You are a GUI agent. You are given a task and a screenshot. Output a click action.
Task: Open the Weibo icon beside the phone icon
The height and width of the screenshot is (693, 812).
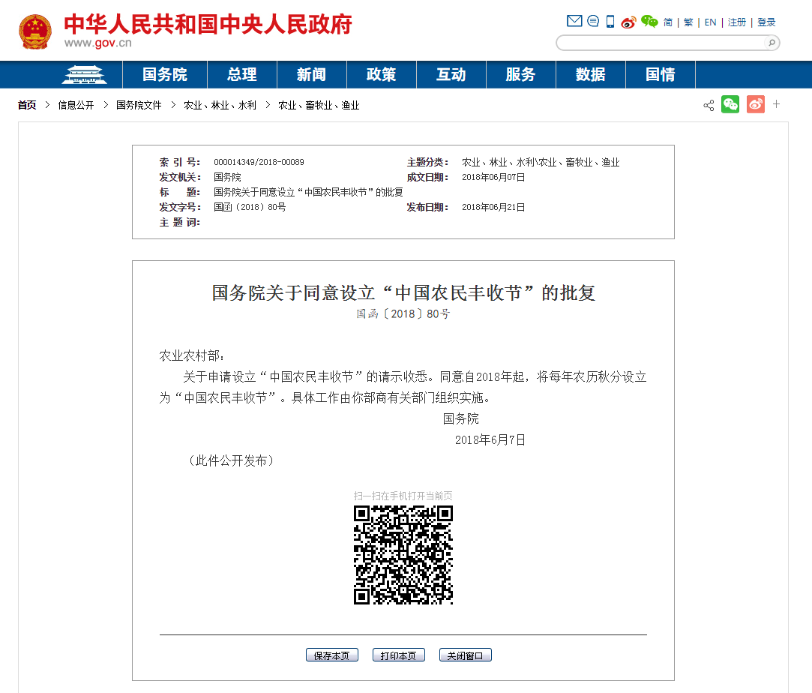click(628, 22)
